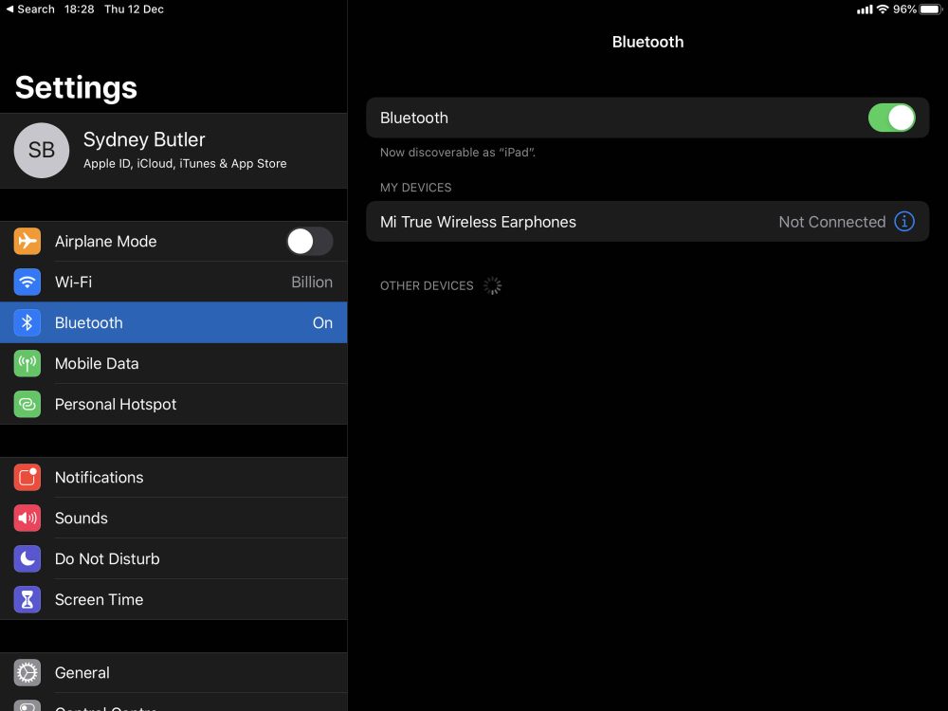
Task: Tap the General gear icon
Action: tap(27, 673)
